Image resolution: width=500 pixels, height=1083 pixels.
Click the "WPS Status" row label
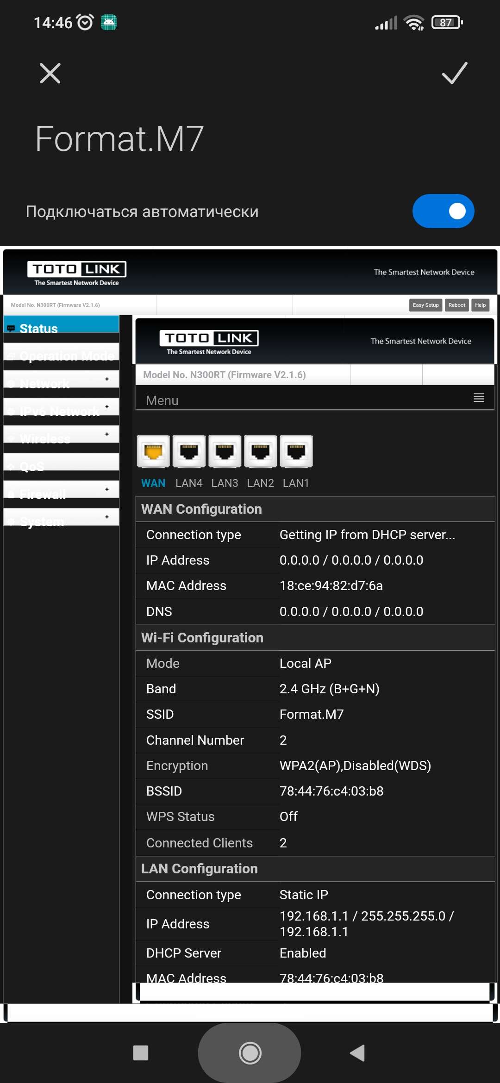click(x=180, y=816)
